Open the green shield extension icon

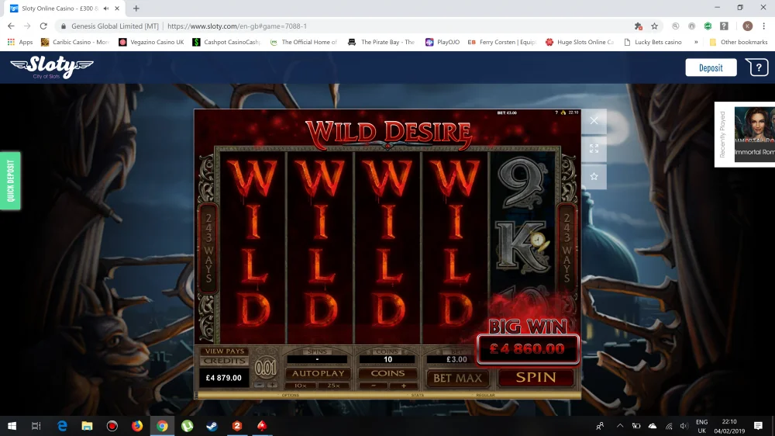tap(708, 26)
